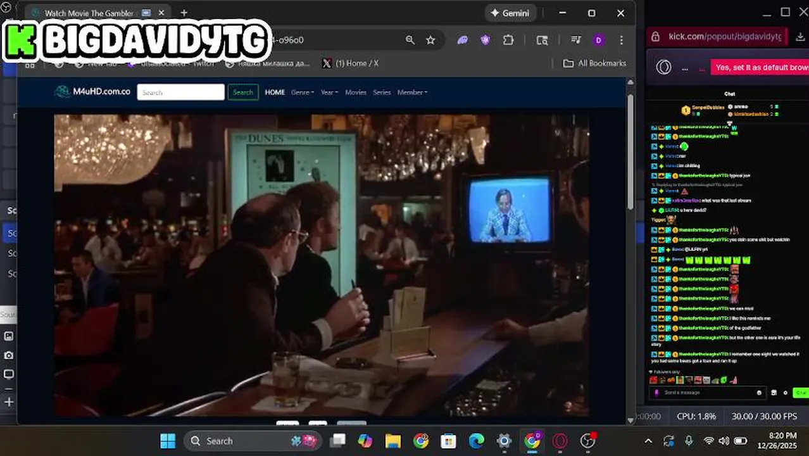
Task: Show hidden system tray icons
Action: click(x=648, y=441)
